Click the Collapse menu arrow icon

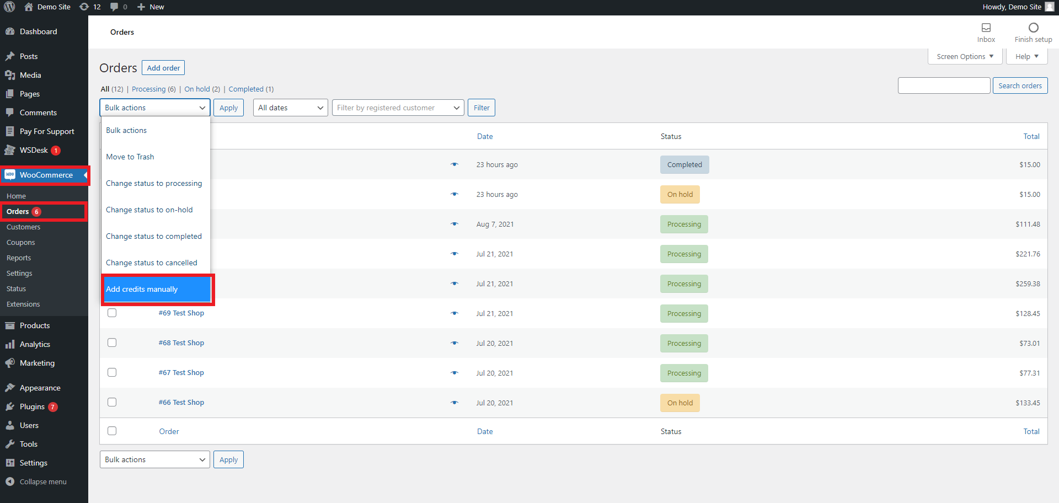tap(10, 481)
